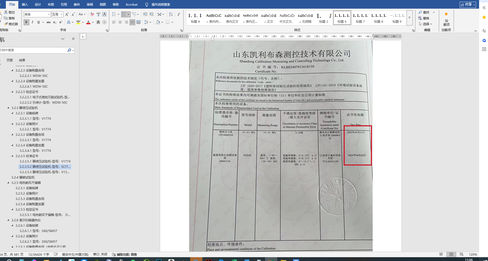Click 修订: 关闭 in the status bar
The height and width of the screenshot is (261, 488).
tap(100, 254)
